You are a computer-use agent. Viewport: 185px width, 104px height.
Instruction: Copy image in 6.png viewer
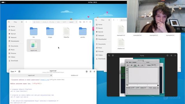tap(109, 55)
